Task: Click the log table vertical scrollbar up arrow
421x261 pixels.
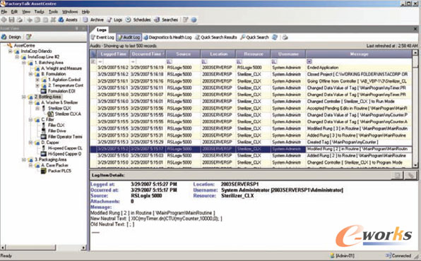Action: [x=415, y=53]
